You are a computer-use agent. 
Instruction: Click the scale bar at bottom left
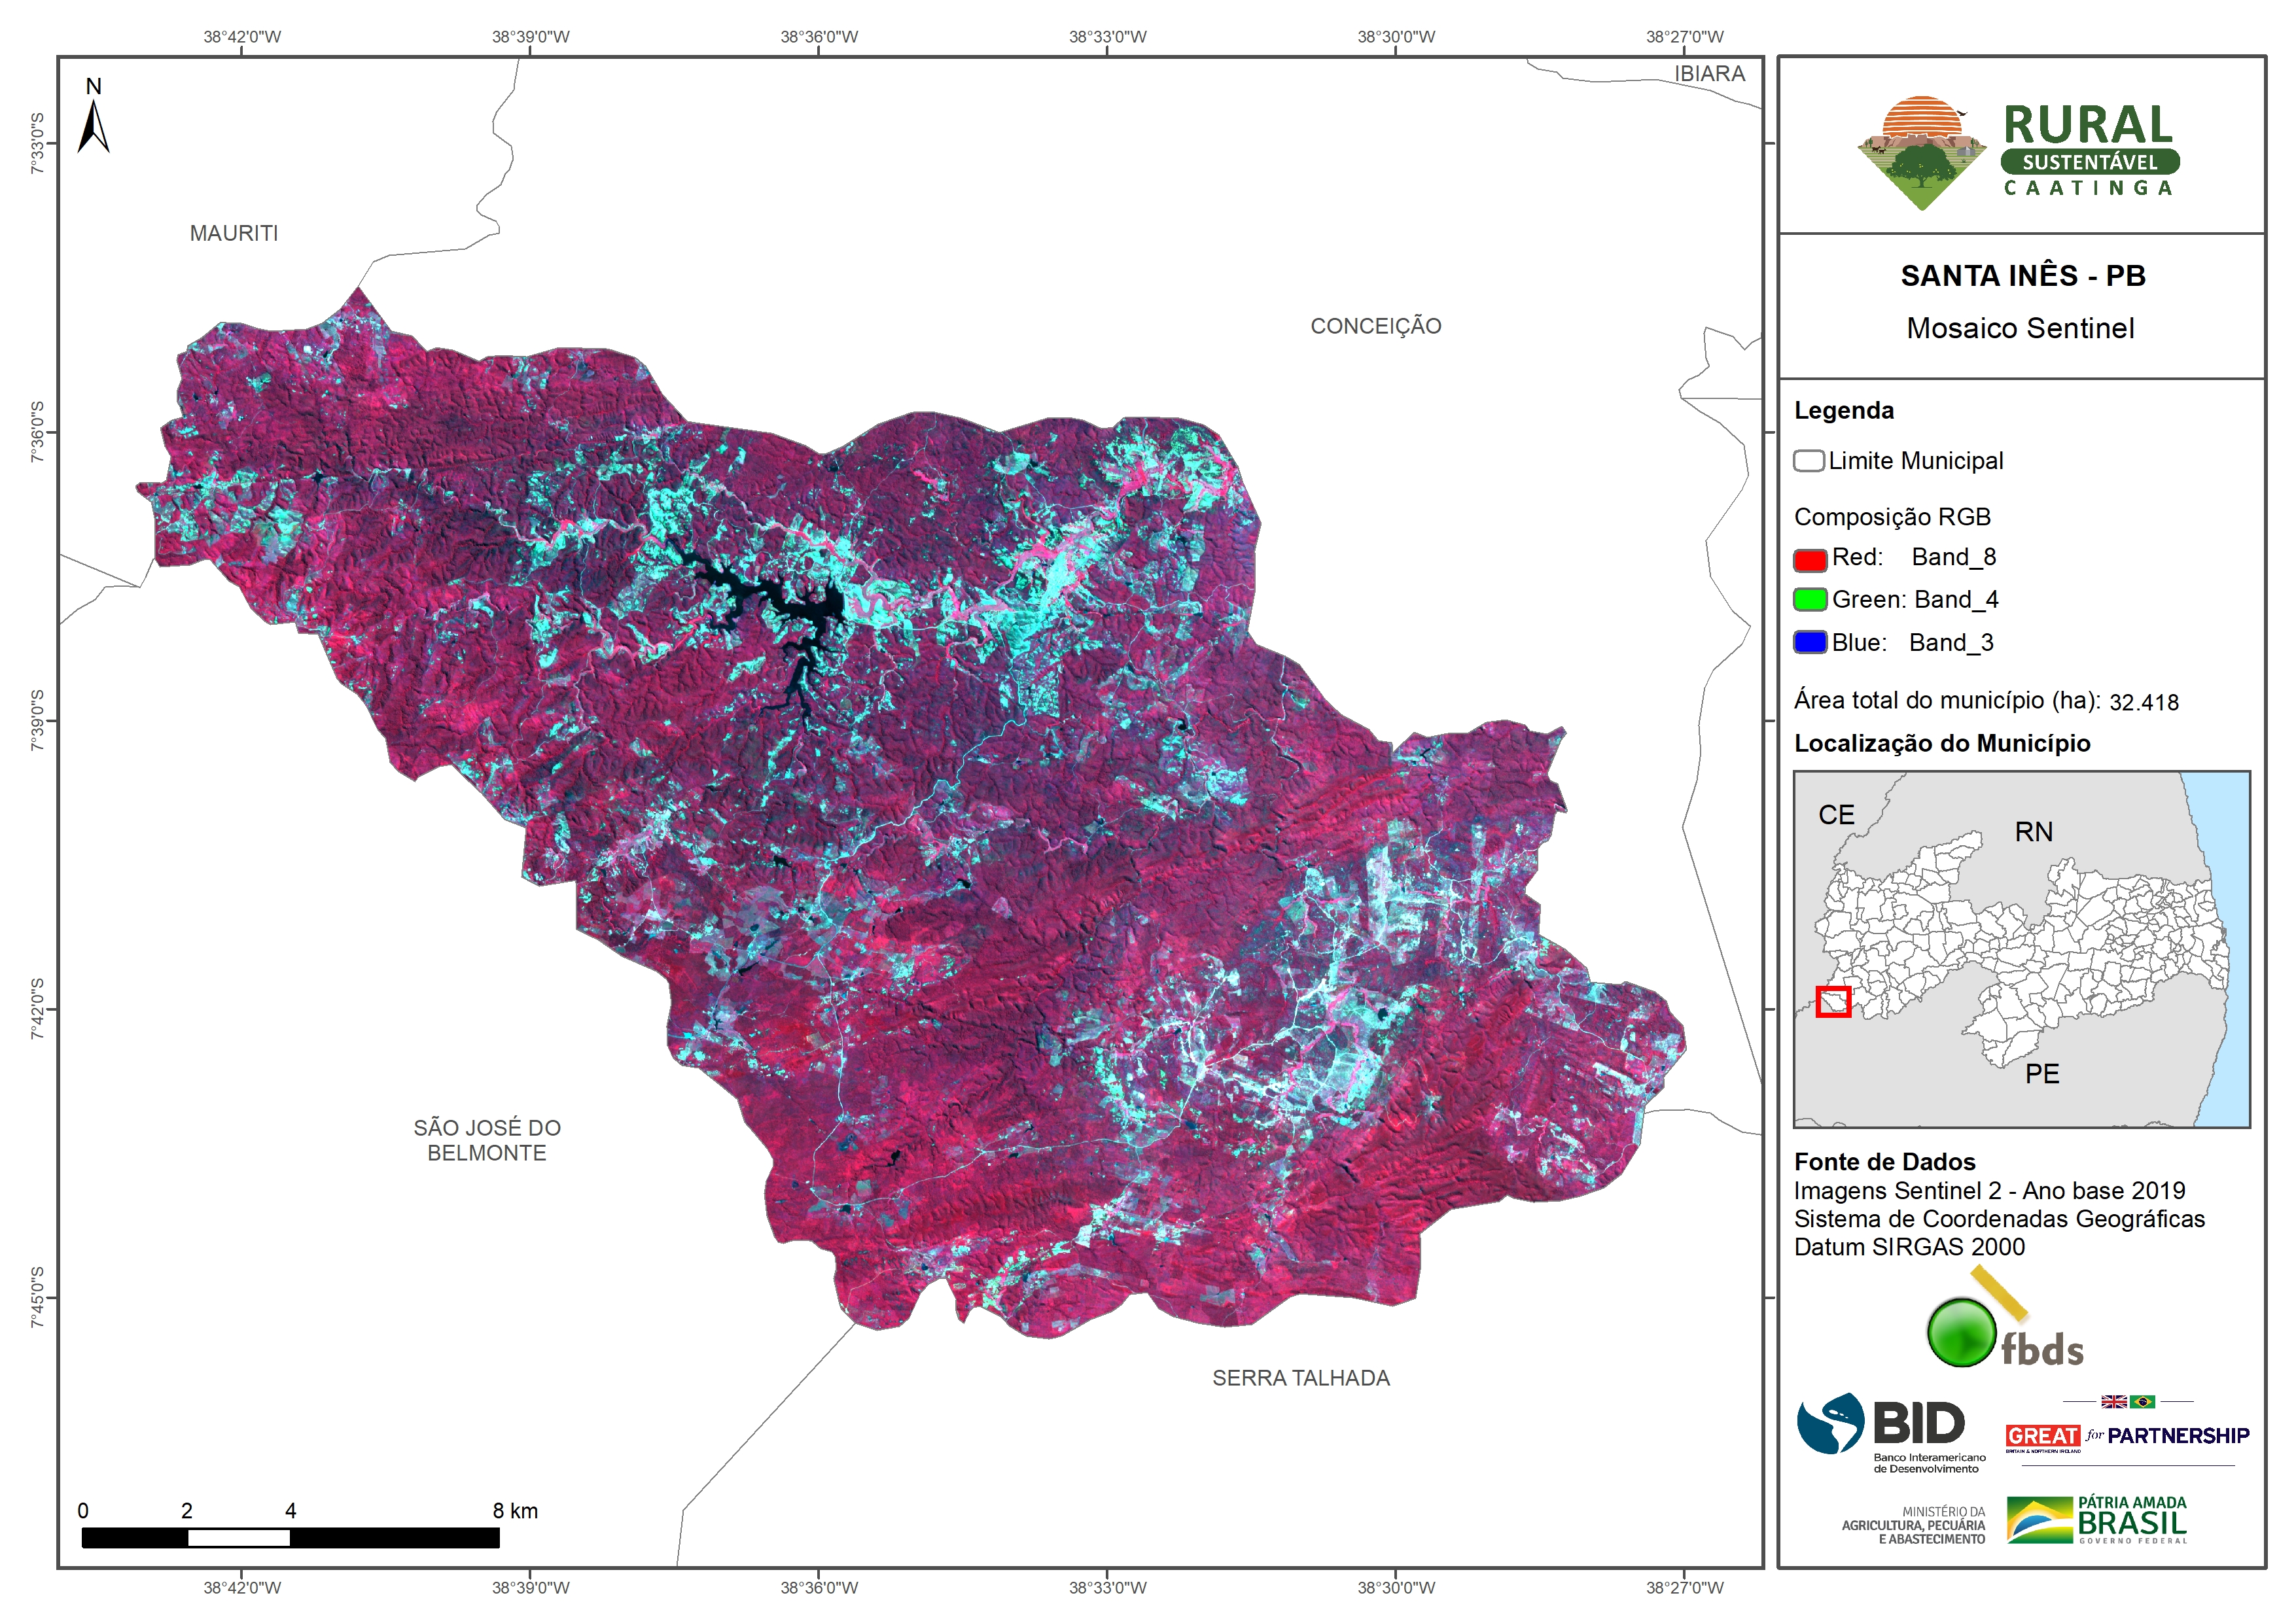coord(290,1538)
